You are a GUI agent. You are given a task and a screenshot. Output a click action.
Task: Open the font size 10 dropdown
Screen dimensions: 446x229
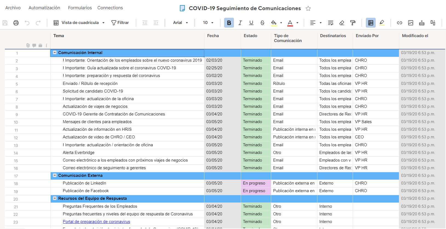208,23
